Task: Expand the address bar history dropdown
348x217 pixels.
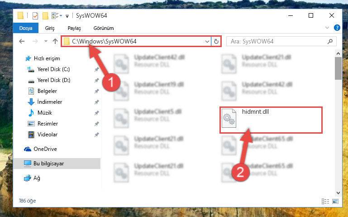Action: click(x=207, y=42)
